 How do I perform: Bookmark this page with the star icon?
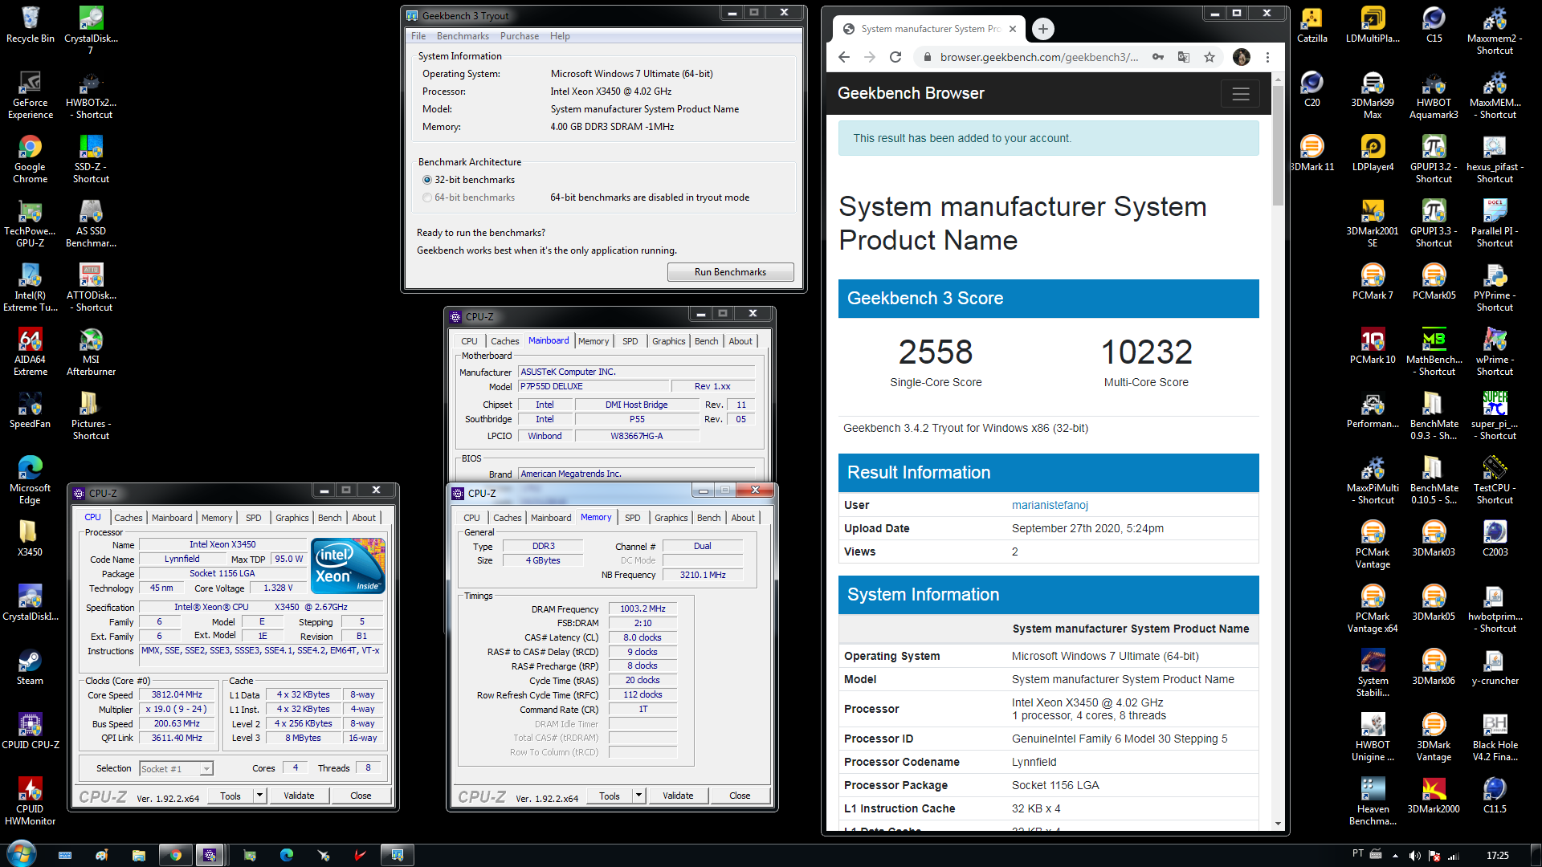(x=1210, y=57)
